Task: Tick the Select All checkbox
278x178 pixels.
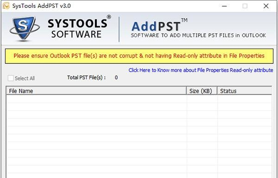Action: click(x=11, y=78)
